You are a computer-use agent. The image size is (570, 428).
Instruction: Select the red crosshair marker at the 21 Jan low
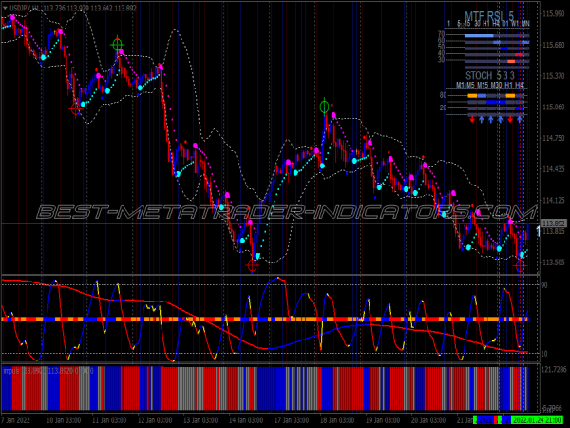[x=520, y=266]
